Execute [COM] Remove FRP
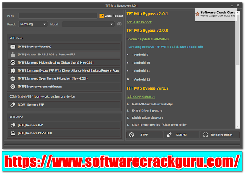 [x=64, y=105]
